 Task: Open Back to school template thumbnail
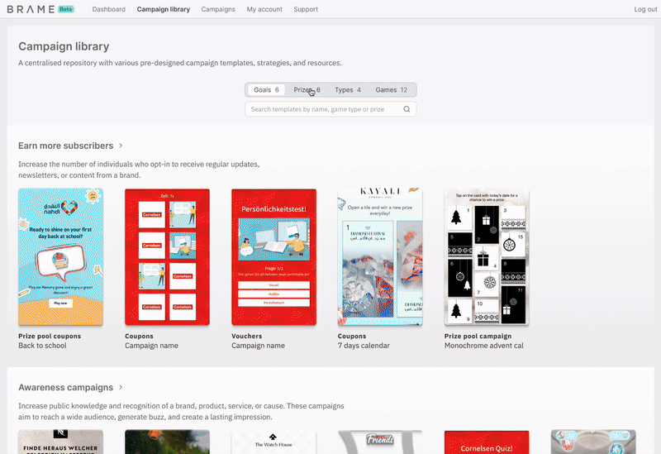click(x=60, y=257)
